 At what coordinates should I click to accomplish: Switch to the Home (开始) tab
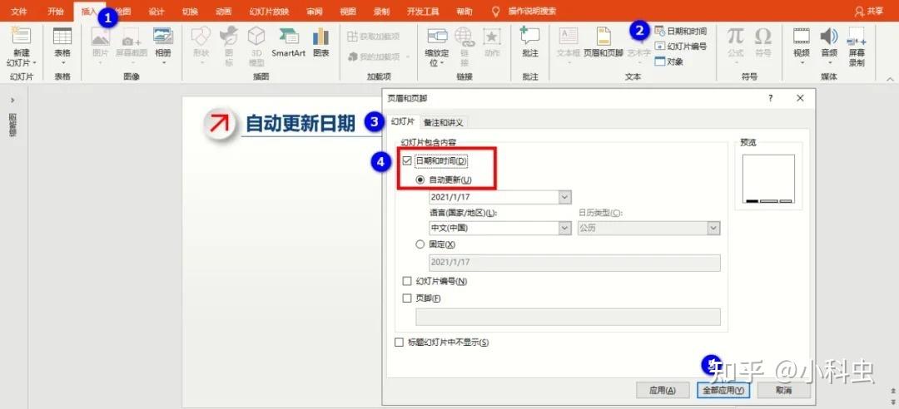coord(56,12)
